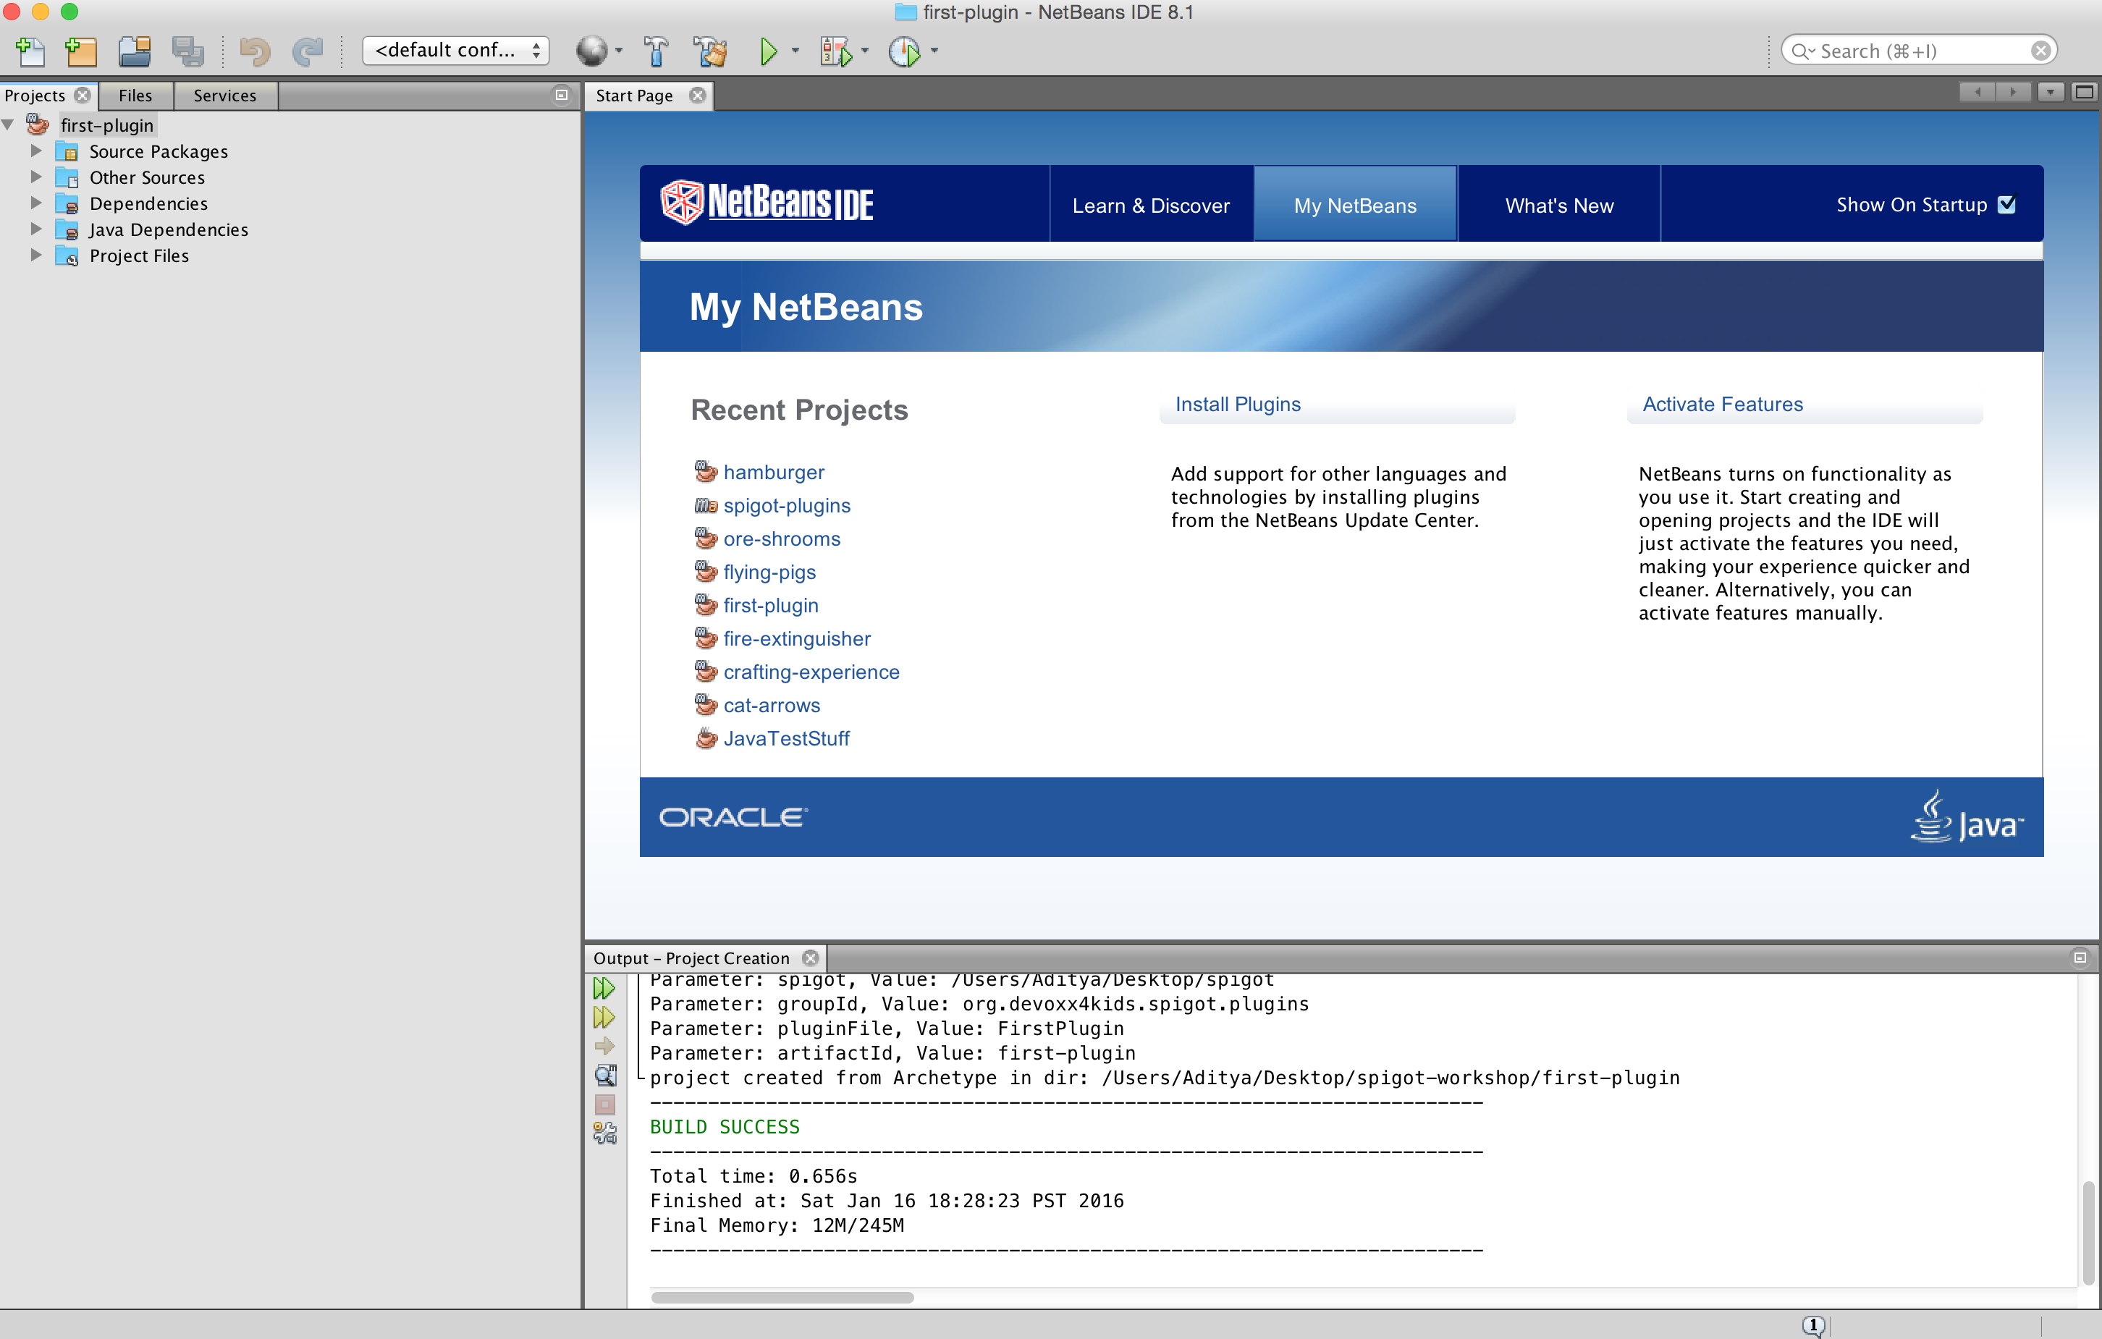The width and height of the screenshot is (2102, 1339).
Task: Expand the Java Dependencies node
Action: click(35, 229)
